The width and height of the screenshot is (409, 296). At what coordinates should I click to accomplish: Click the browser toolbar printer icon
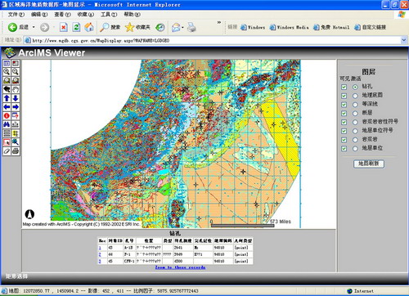point(191,27)
